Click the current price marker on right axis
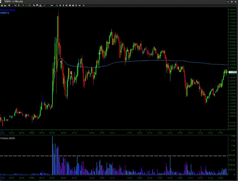 click(233, 72)
